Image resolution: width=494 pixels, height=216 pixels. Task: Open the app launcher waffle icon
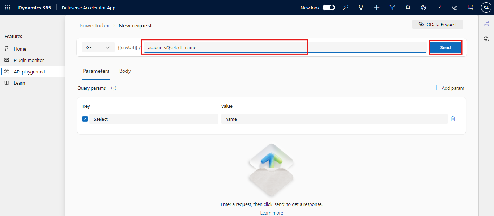(x=8, y=8)
